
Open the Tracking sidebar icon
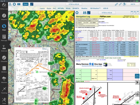tap(4, 90)
